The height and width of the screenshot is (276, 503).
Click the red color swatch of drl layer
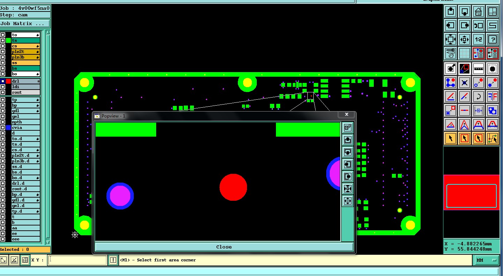(8, 81)
